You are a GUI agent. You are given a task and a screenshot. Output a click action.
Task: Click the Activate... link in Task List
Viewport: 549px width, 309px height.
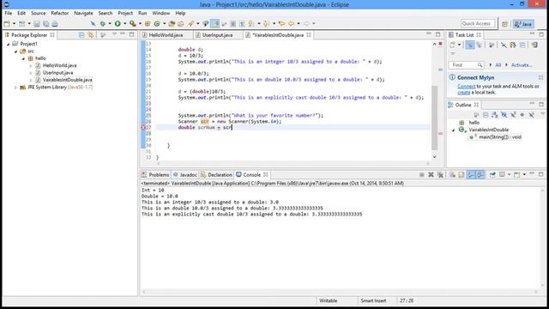tap(522, 65)
